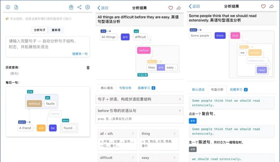Viewport: 280px width, 162px height.
Task: Open settings via the gear icon
Action: [x=87, y=7]
